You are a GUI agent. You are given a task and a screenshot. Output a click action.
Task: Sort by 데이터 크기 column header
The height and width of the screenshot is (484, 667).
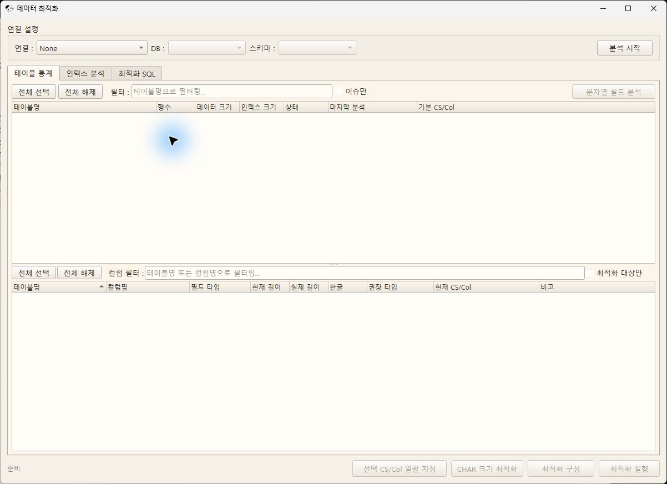[x=217, y=107]
